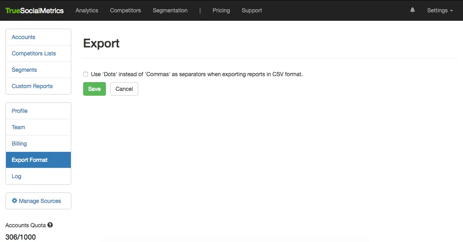
Task: Click the TrueSocialMetrics logo
Action: click(35, 11)
